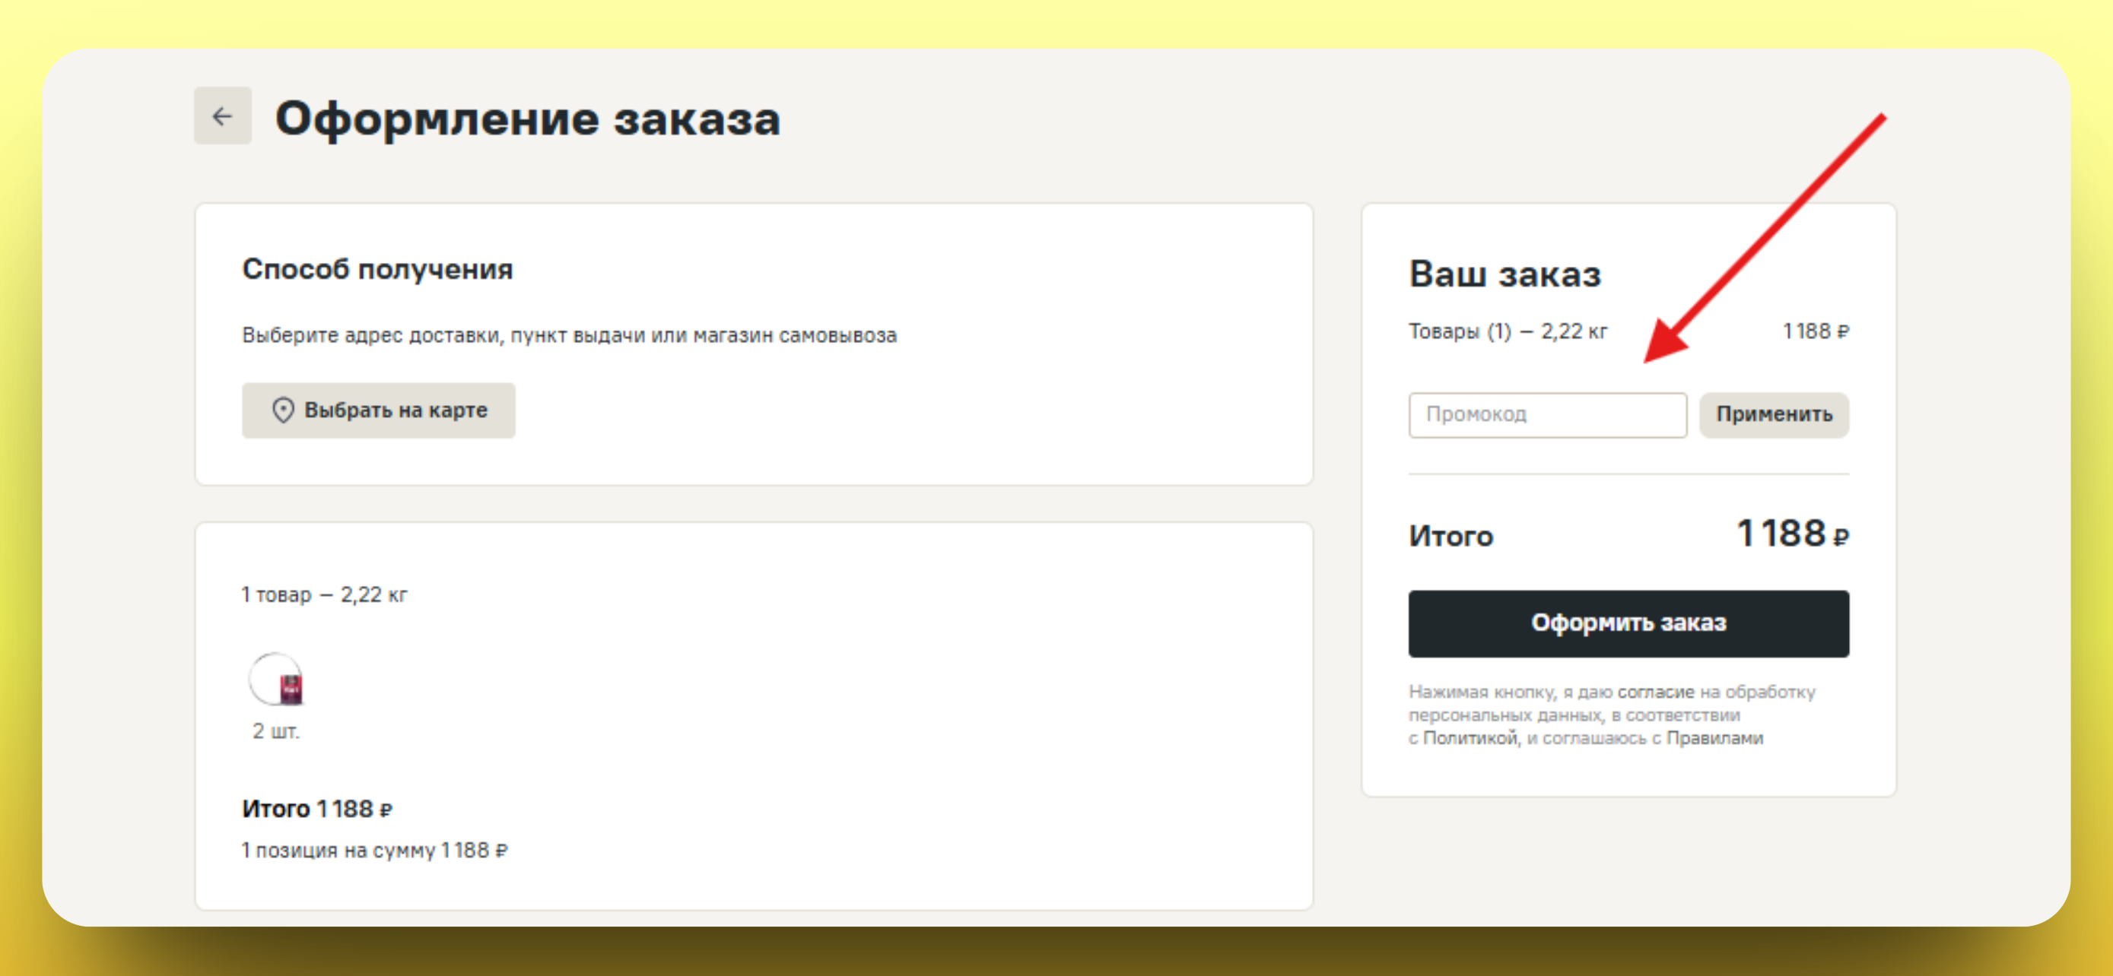
Task: Click the product thumbnail image
Action: click(x=276, y=679)
